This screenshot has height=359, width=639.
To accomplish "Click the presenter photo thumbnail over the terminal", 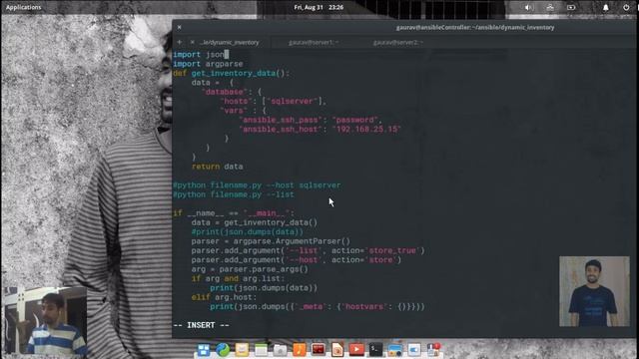I will click(594, 291).
